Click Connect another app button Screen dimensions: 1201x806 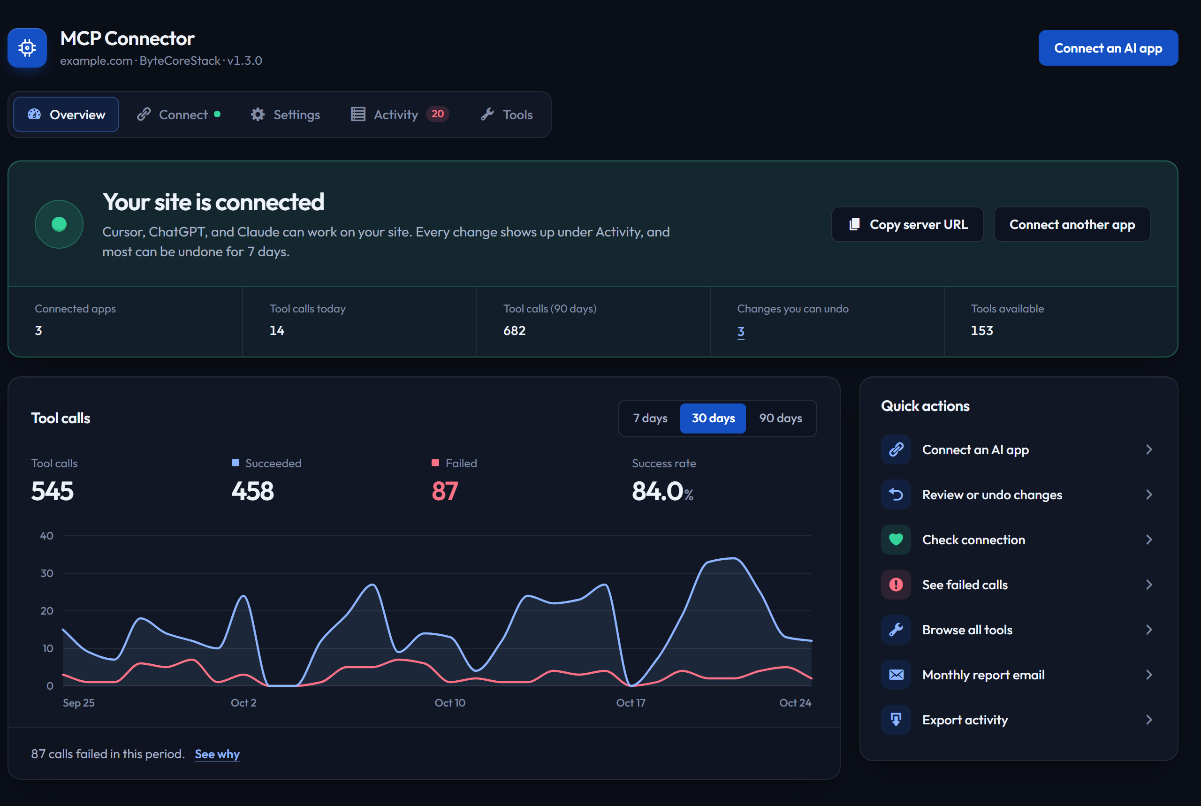(1072, 225)
